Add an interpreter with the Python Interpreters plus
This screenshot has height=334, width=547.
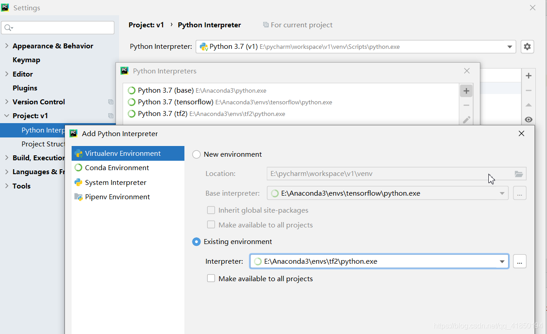[x=466, y=91]
